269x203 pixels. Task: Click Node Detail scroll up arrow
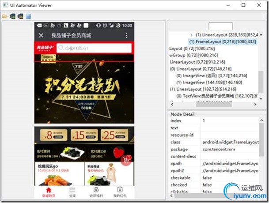pos(261,120)
